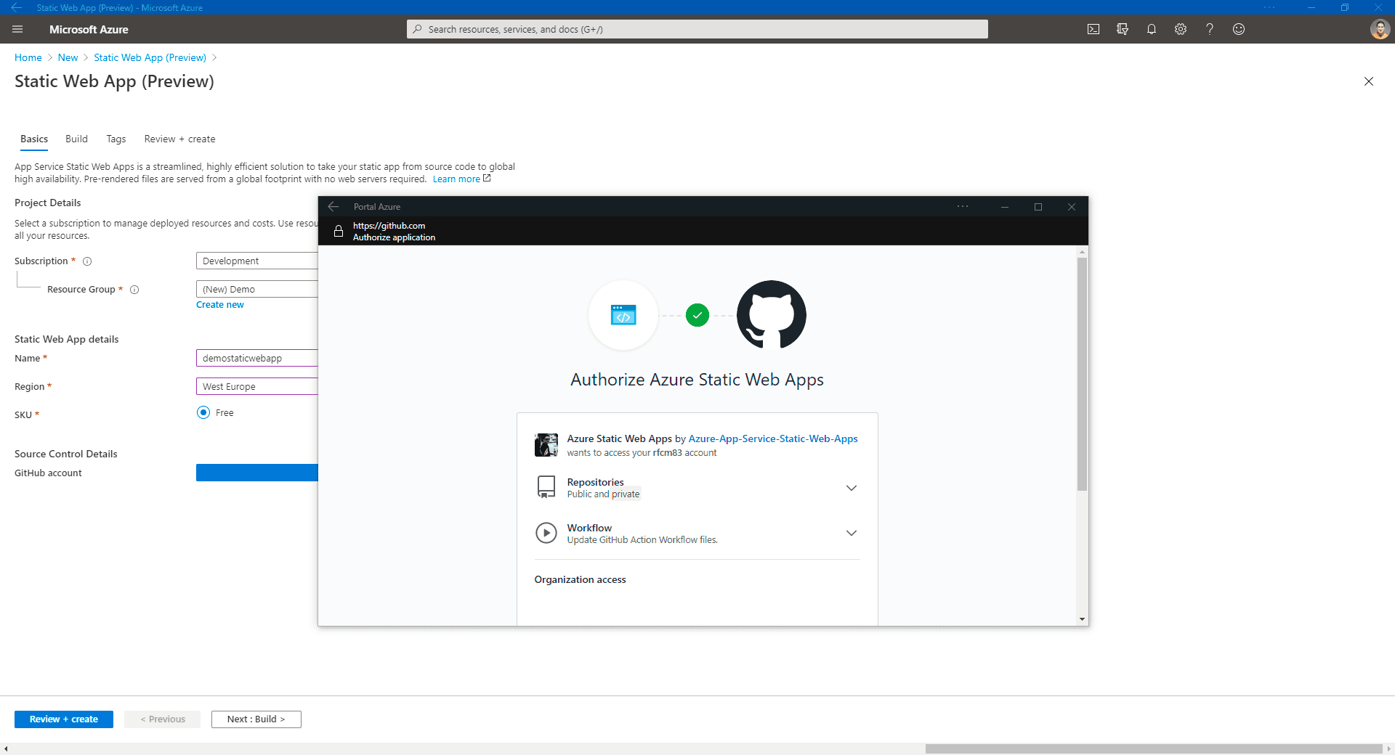Click the search magnifier icon

417,29
